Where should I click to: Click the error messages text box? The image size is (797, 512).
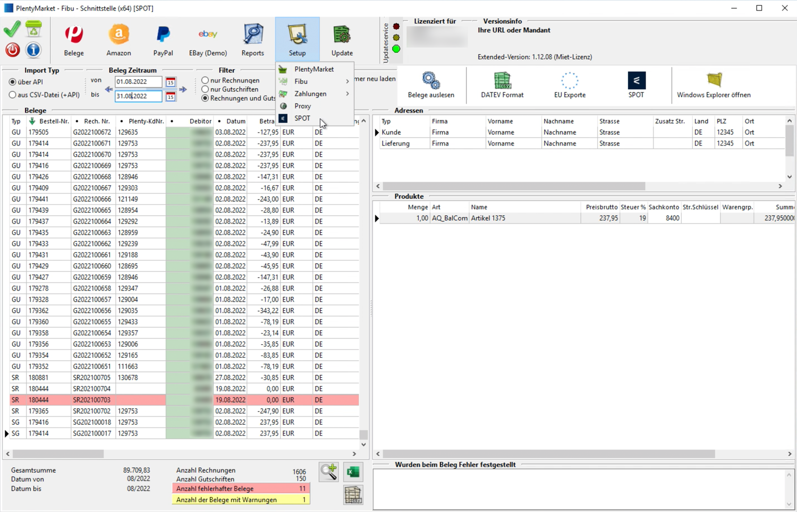[x=579, y=490]
